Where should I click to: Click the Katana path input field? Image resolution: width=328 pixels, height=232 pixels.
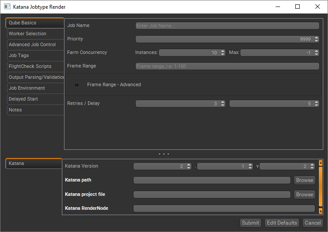[x=212, y=180]
